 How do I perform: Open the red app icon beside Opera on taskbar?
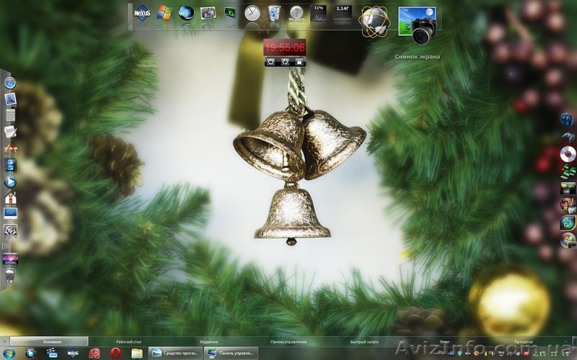[x=94, y=354]
